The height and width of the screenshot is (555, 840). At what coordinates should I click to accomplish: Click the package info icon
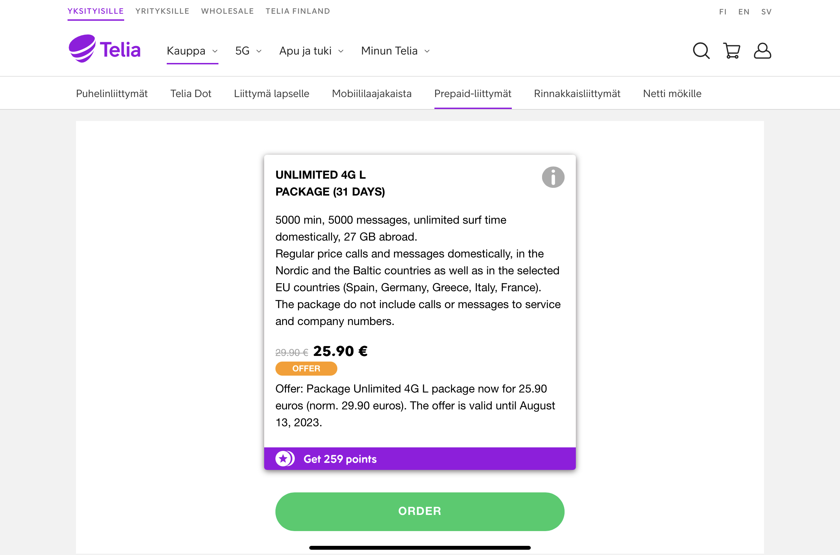(x=553, y=177)
